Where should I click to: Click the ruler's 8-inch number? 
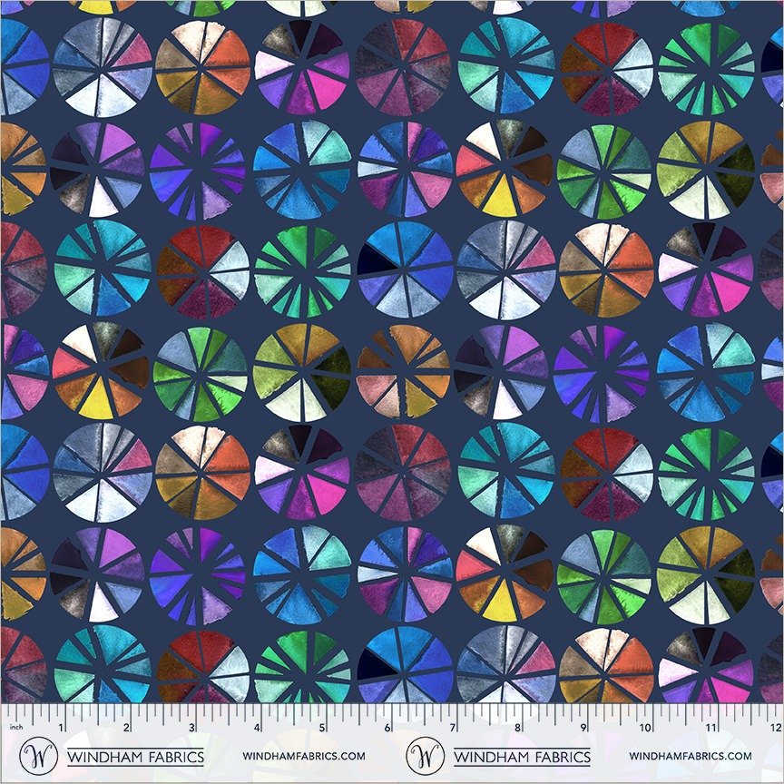[518, 728]
